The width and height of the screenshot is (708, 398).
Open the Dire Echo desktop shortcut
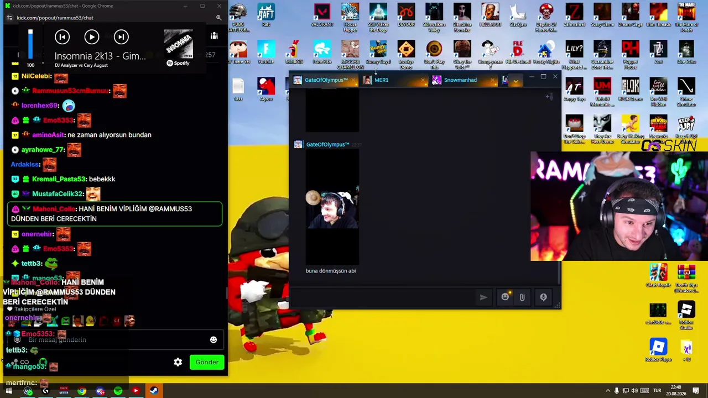coord(686,53)
